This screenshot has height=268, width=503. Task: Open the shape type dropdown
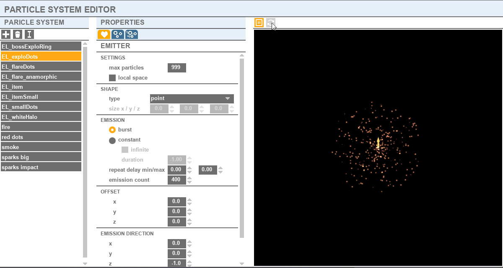coord(192,99)
